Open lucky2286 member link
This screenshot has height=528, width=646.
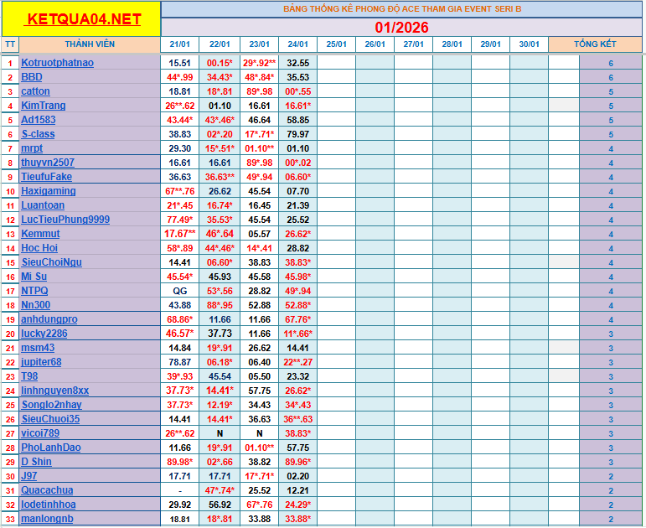click(44, 334)
